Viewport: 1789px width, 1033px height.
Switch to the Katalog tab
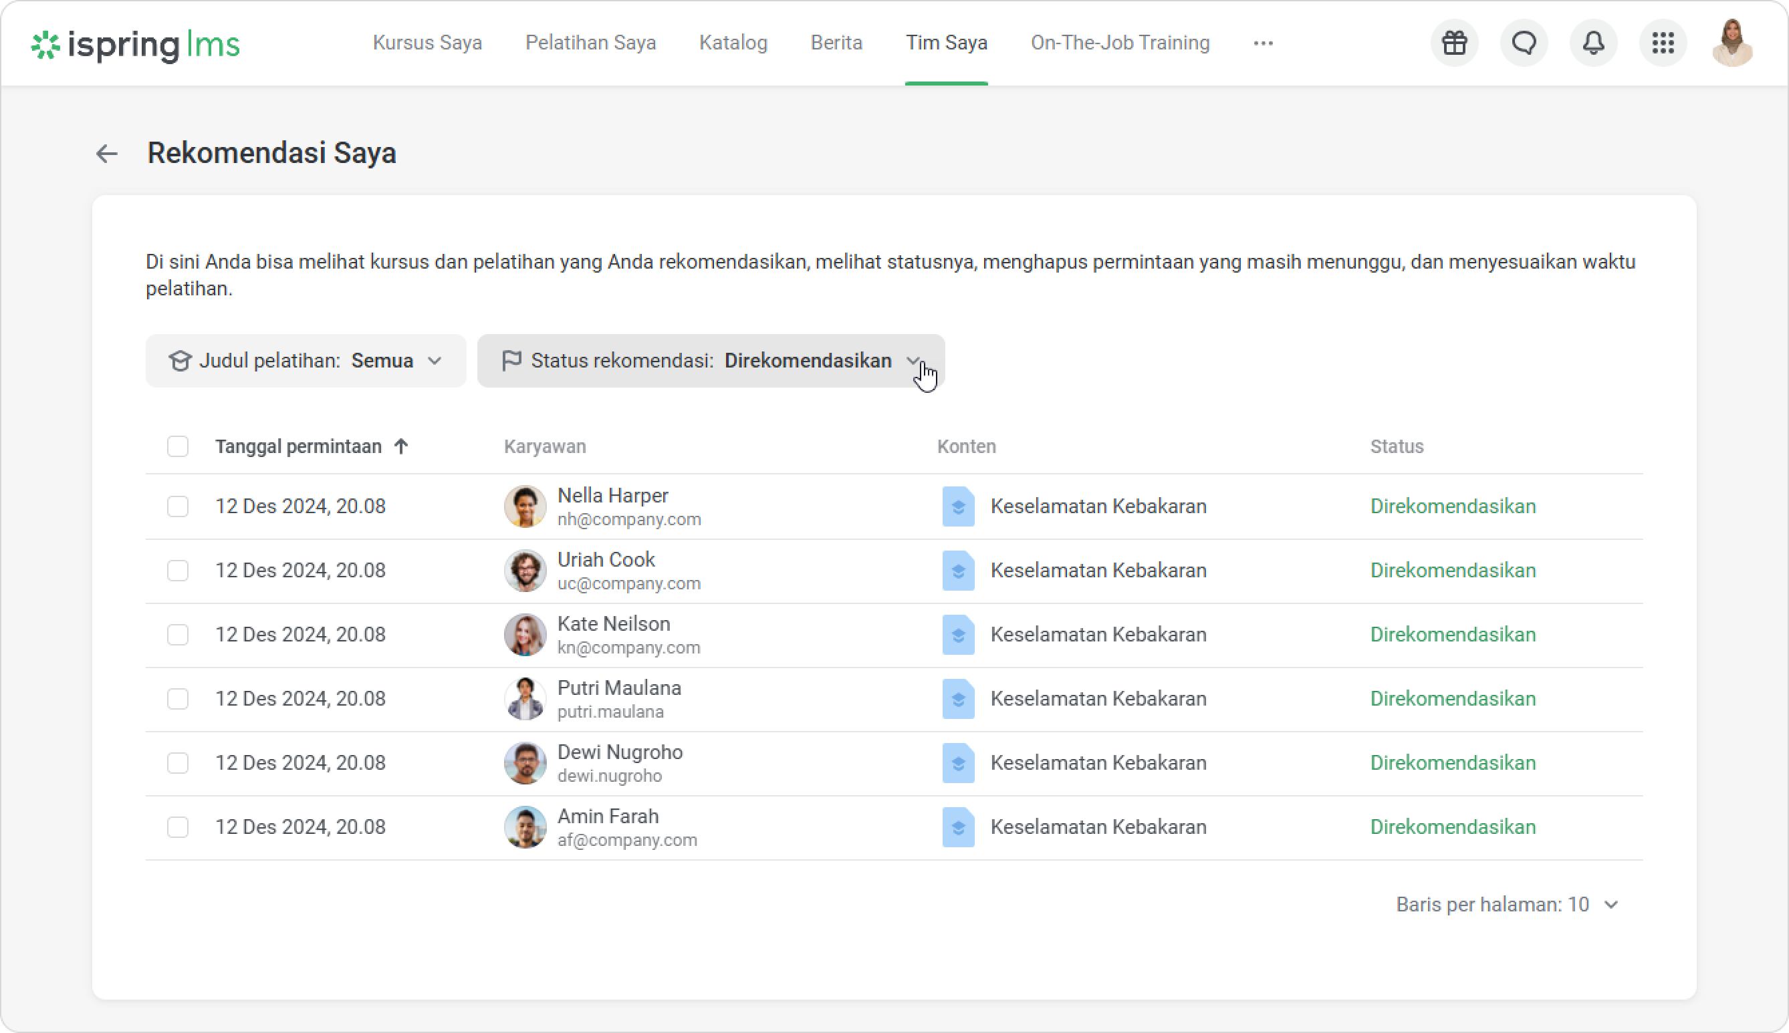pyautogui.click(x=732, y=43)
